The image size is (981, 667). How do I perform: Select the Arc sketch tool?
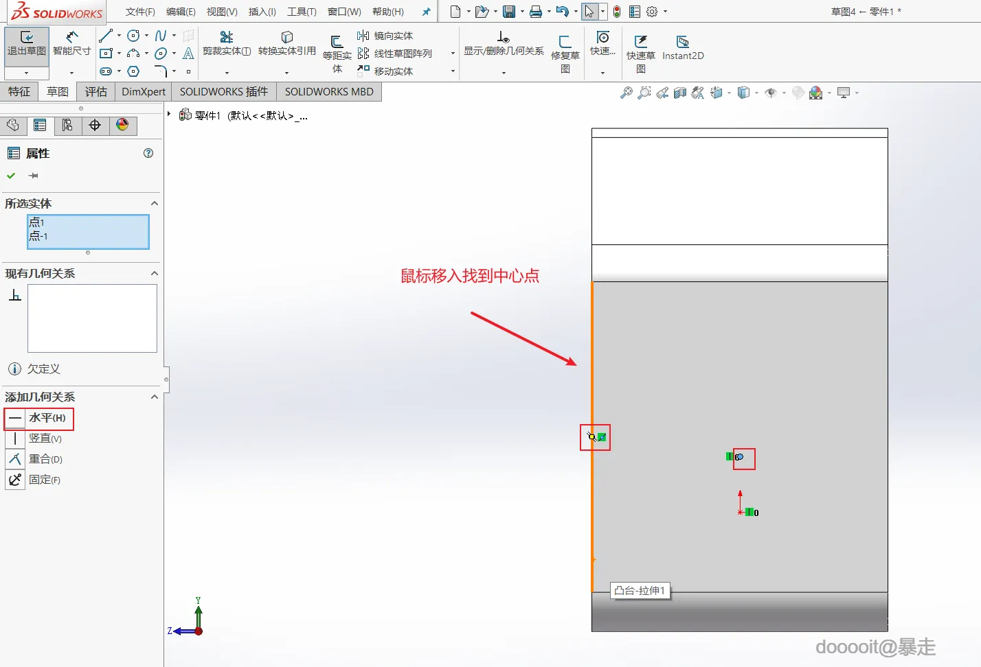tap(133, 53)
